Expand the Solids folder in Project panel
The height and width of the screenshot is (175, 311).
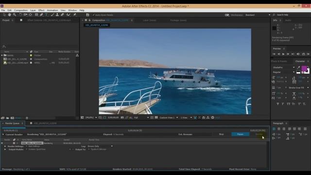point(2,55)
